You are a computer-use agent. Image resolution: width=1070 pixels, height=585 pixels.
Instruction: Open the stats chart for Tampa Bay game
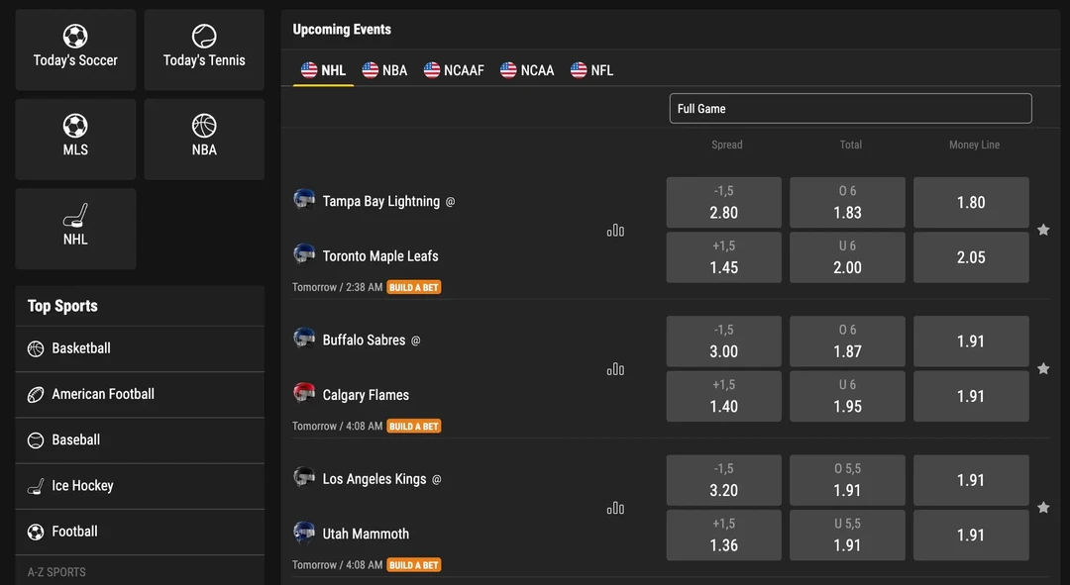tap(615, 230)
